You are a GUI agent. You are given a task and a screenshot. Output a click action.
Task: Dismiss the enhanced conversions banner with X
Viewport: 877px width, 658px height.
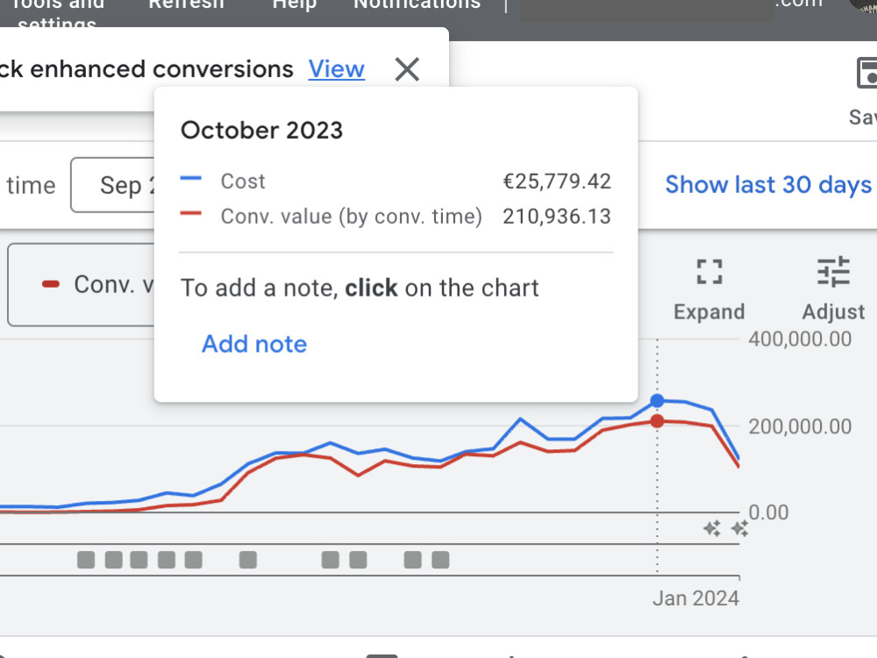point(407,70)
